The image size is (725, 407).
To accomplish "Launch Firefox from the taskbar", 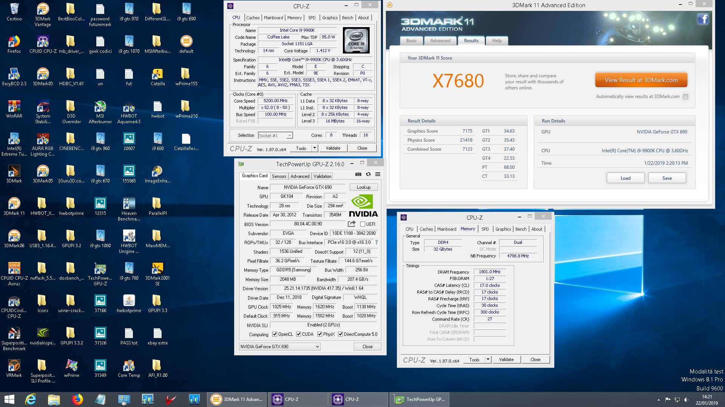I will pyautogui.click(x=77, y=399).
